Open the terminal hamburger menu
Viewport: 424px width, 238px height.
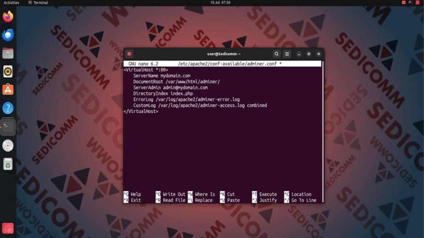tap(287, 54)
